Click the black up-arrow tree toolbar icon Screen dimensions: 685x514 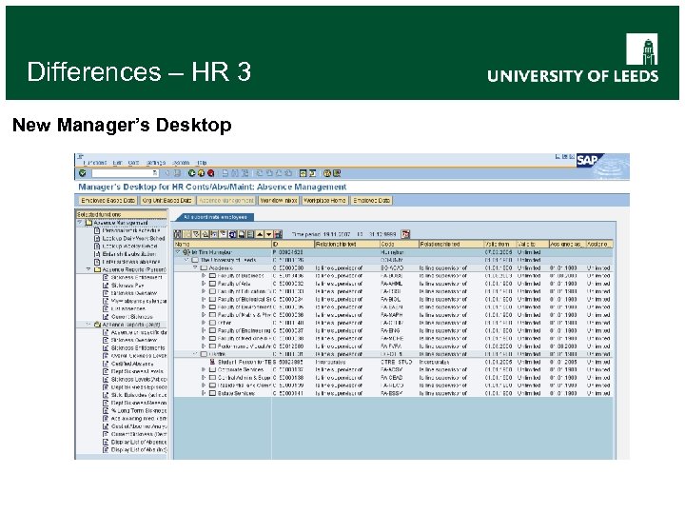260,234
